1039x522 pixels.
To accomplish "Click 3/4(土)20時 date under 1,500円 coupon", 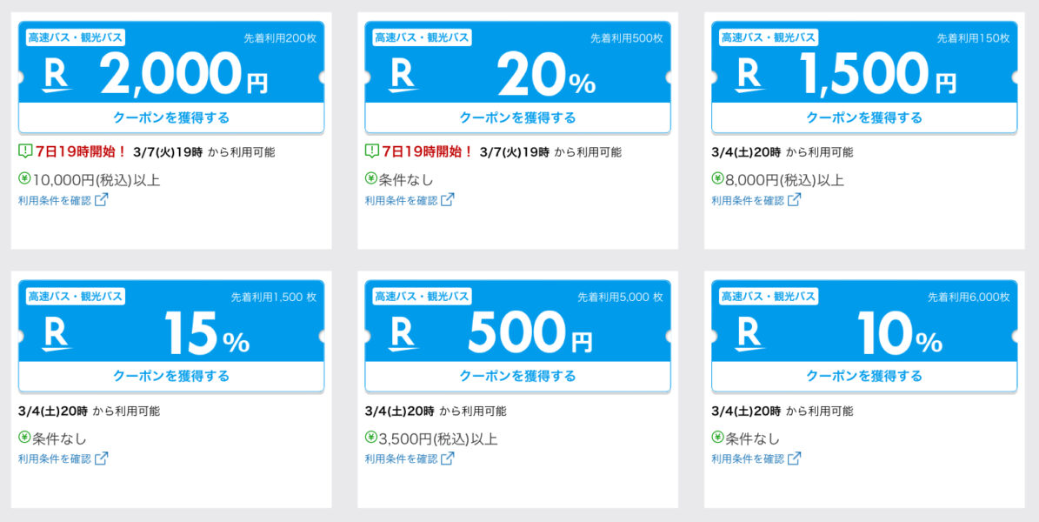I will pos(746,152).
